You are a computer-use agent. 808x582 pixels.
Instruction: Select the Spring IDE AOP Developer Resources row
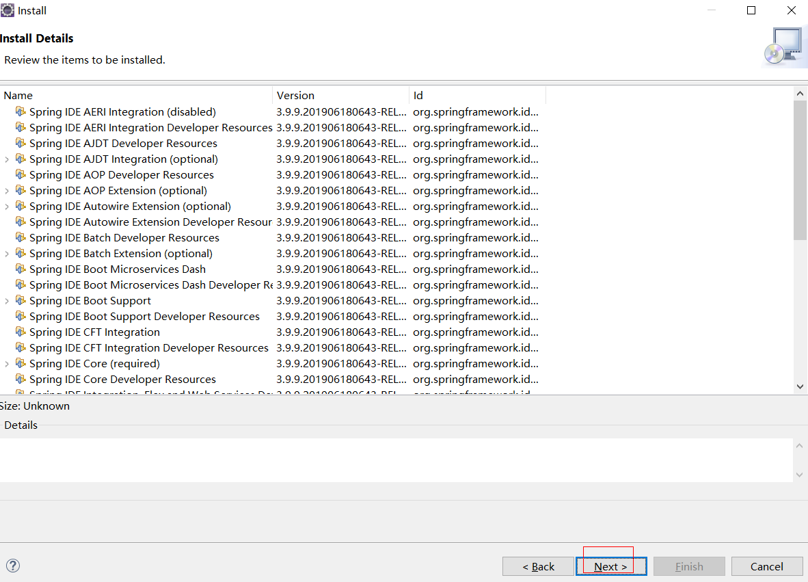click(273, 174)
